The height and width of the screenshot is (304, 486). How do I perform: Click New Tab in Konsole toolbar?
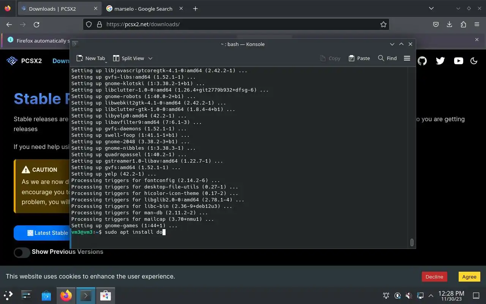pyautogui.click(x=90, y=58)
